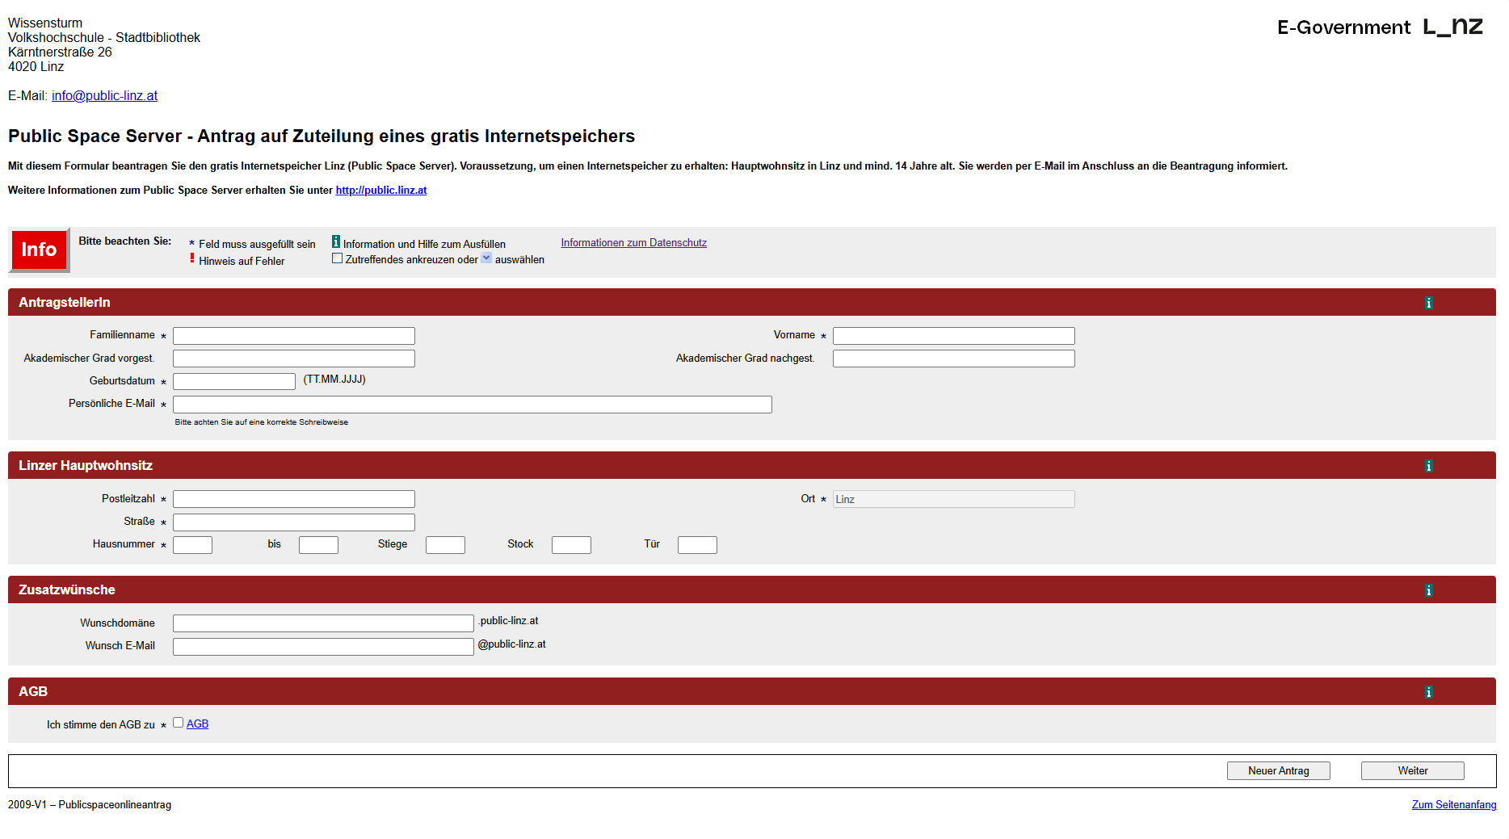Tick the AGB agreement checkbox

(x=178, y=723)
